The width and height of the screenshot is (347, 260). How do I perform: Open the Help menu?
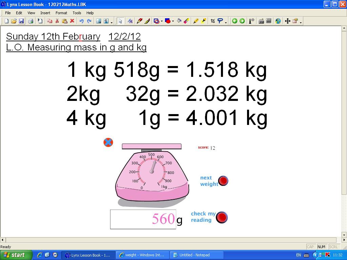90,13
